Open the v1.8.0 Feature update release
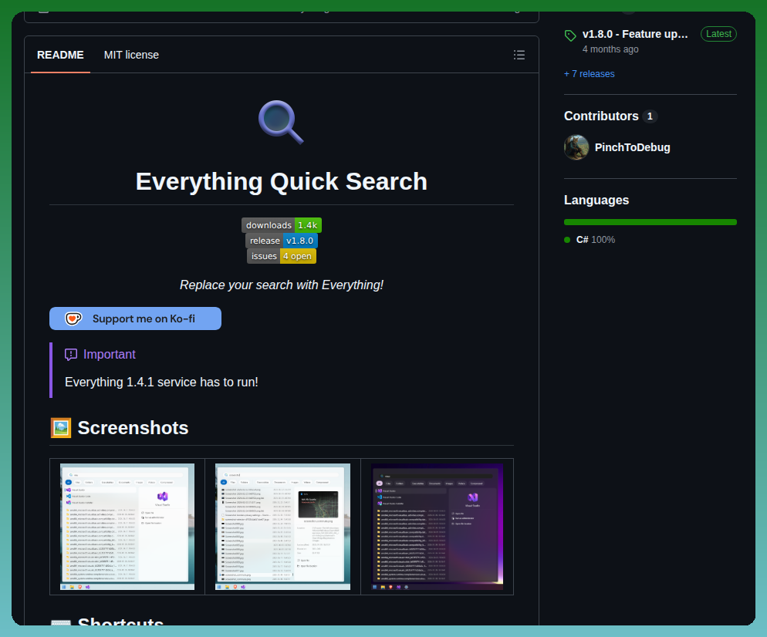This screenshot has width=767, height=637. click(x=635, y=34)
